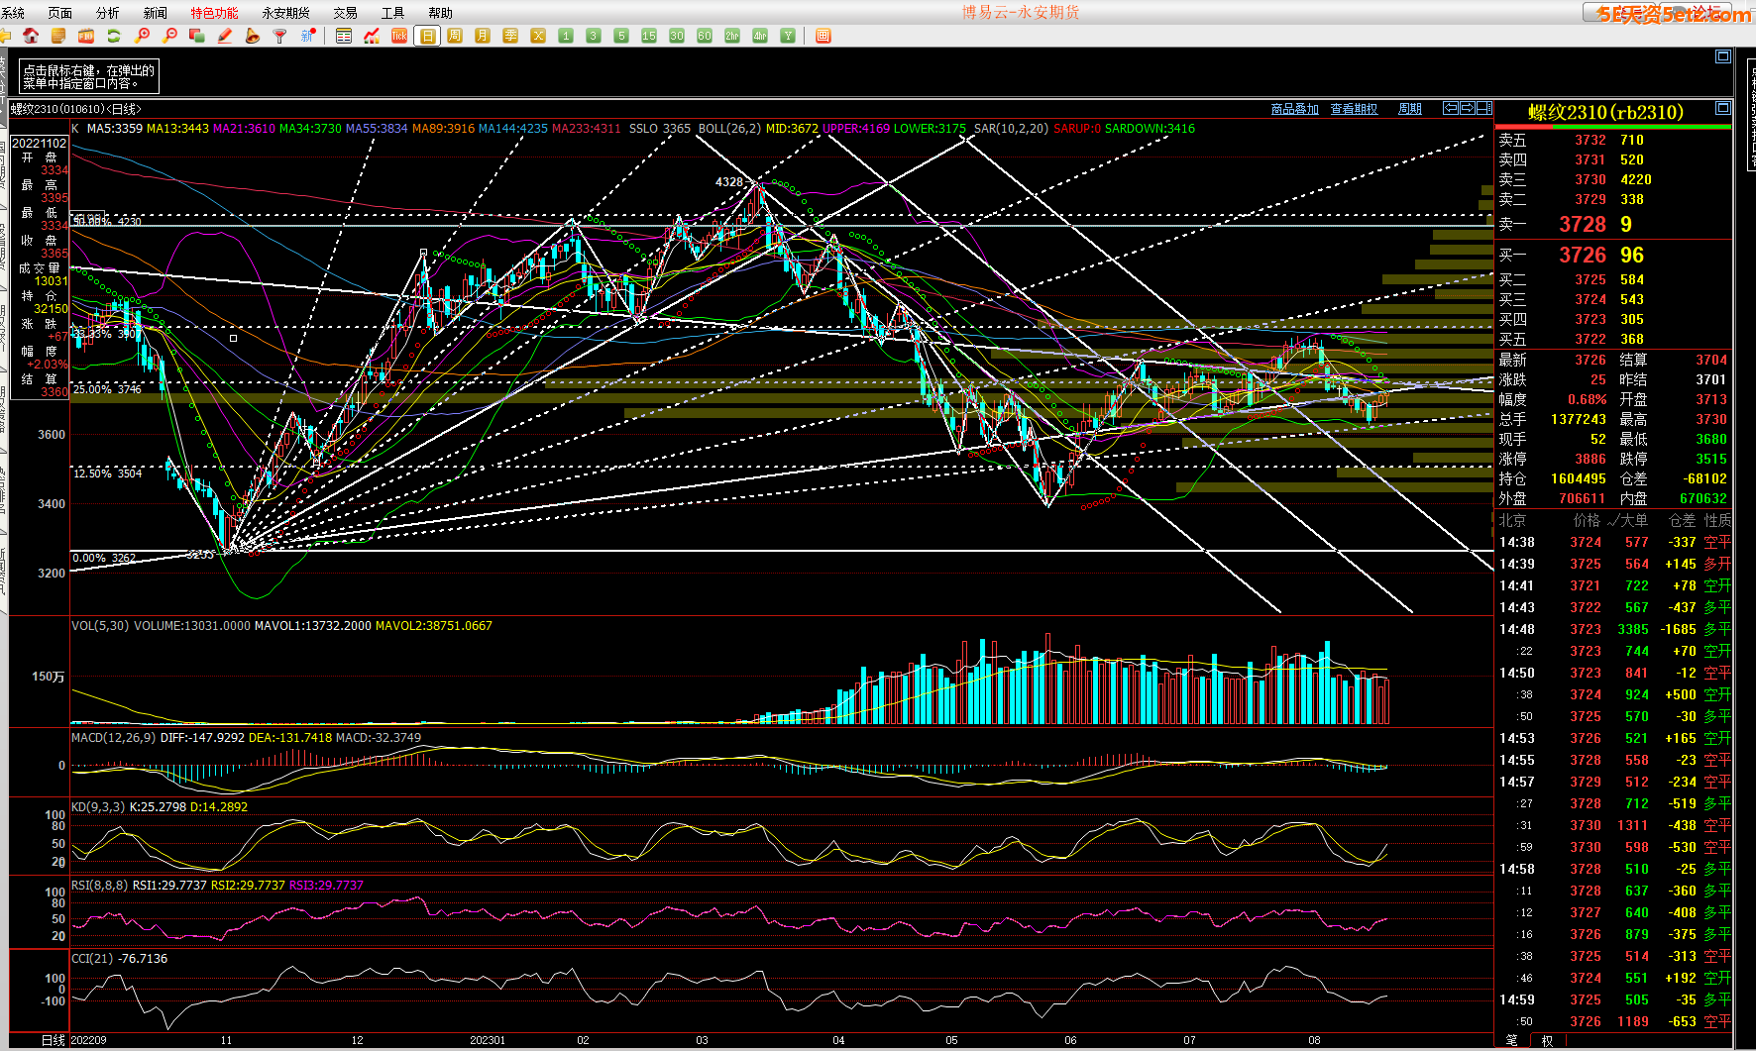
Task: Zoom out with the minus magnifier icon
Action: [169, 36]
